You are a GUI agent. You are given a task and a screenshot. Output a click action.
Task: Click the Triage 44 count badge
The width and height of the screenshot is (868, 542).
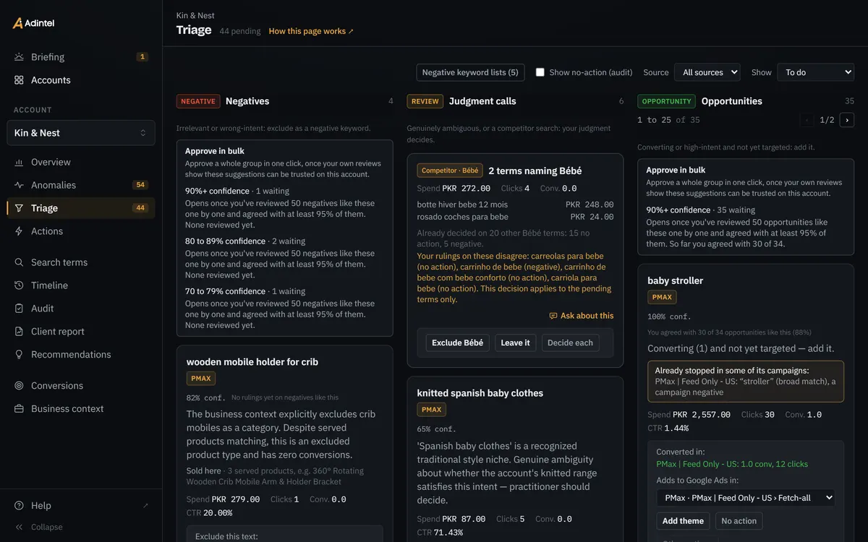(x=140, y=208)
